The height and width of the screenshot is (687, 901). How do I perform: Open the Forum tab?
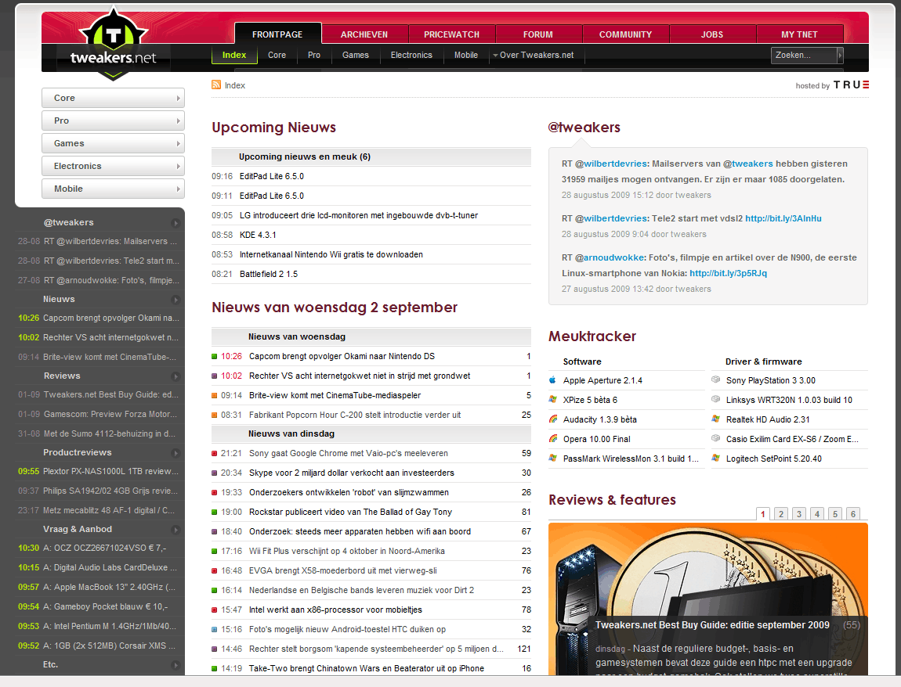[538, 34]
